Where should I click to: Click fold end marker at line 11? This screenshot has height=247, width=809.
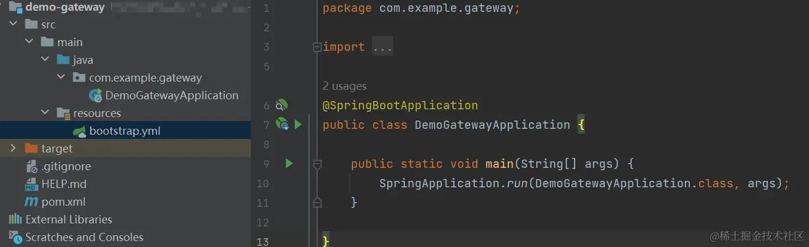tap(317, 203)
